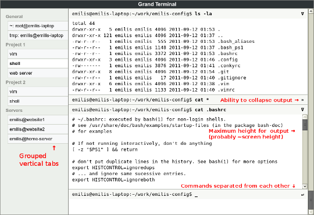Click 'export HISTCONTROL=ignoredups' line

(x=113, y=167)
